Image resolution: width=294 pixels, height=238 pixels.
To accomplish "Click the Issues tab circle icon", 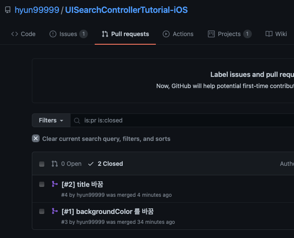I will coord(53,34).
